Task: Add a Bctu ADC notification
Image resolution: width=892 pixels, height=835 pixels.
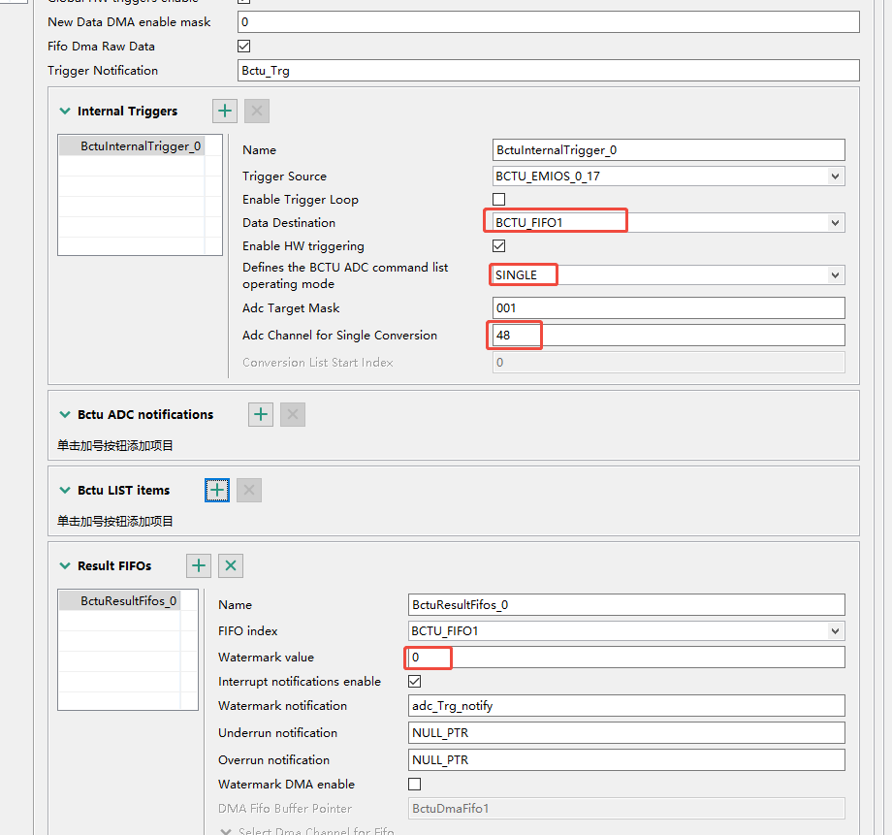Action: click(261, 414)
